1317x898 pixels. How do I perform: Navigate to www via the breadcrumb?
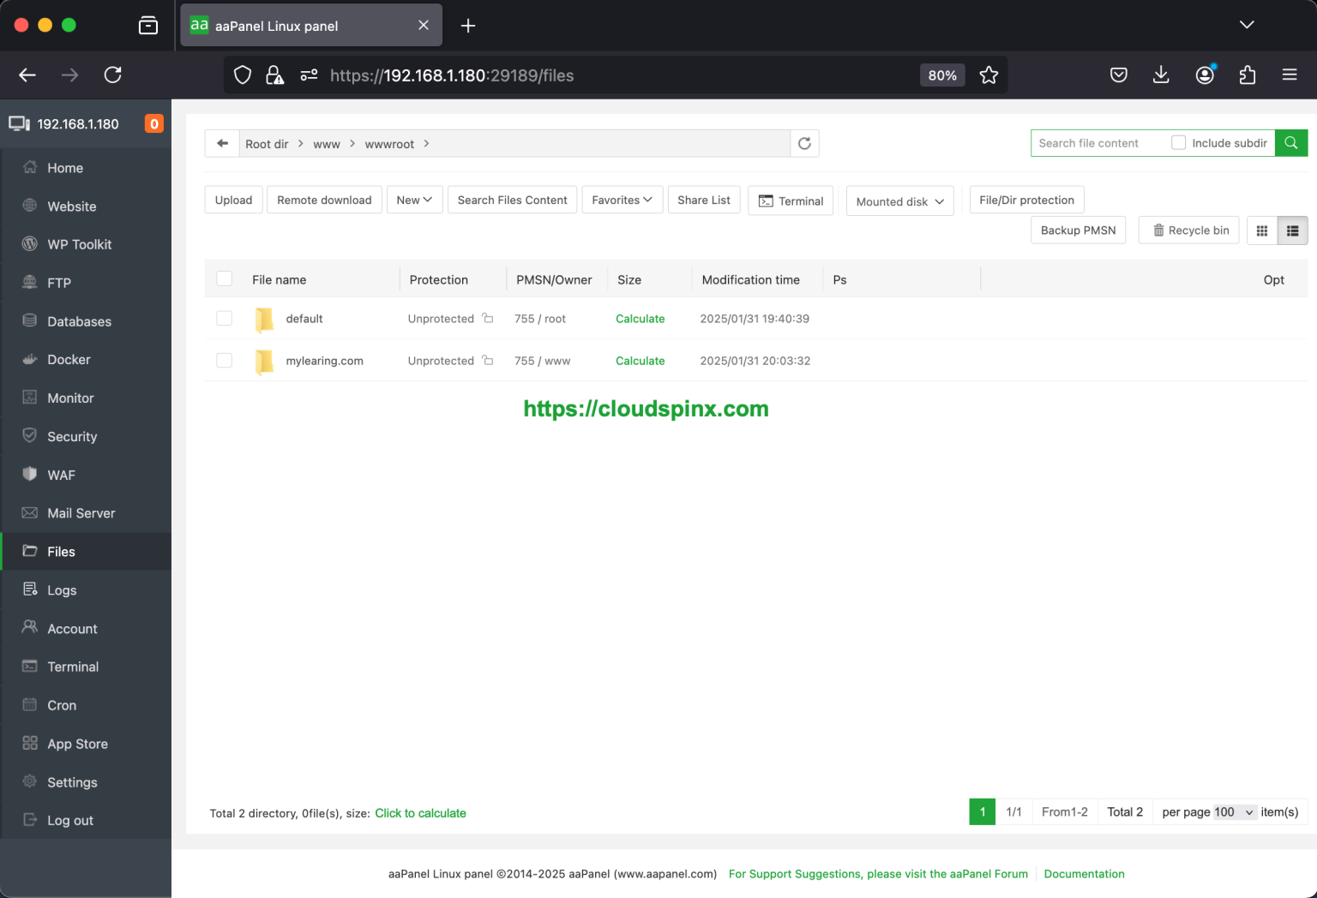pos(327,144)
